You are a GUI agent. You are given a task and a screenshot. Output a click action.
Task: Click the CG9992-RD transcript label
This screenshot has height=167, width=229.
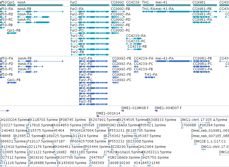pos(121,20)
